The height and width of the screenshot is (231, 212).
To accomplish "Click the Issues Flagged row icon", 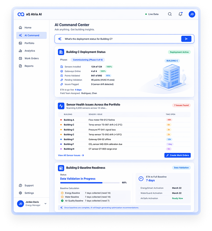I will point(62,84).
